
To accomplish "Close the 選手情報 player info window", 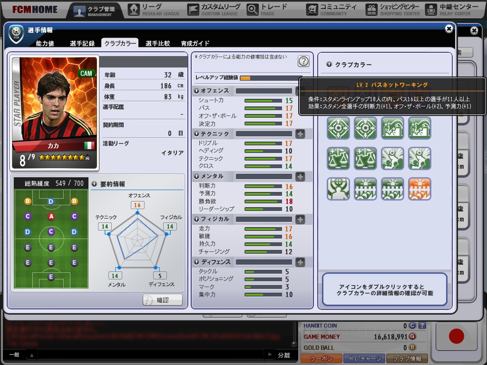I will pyautogui.click(x=448, y=29).
